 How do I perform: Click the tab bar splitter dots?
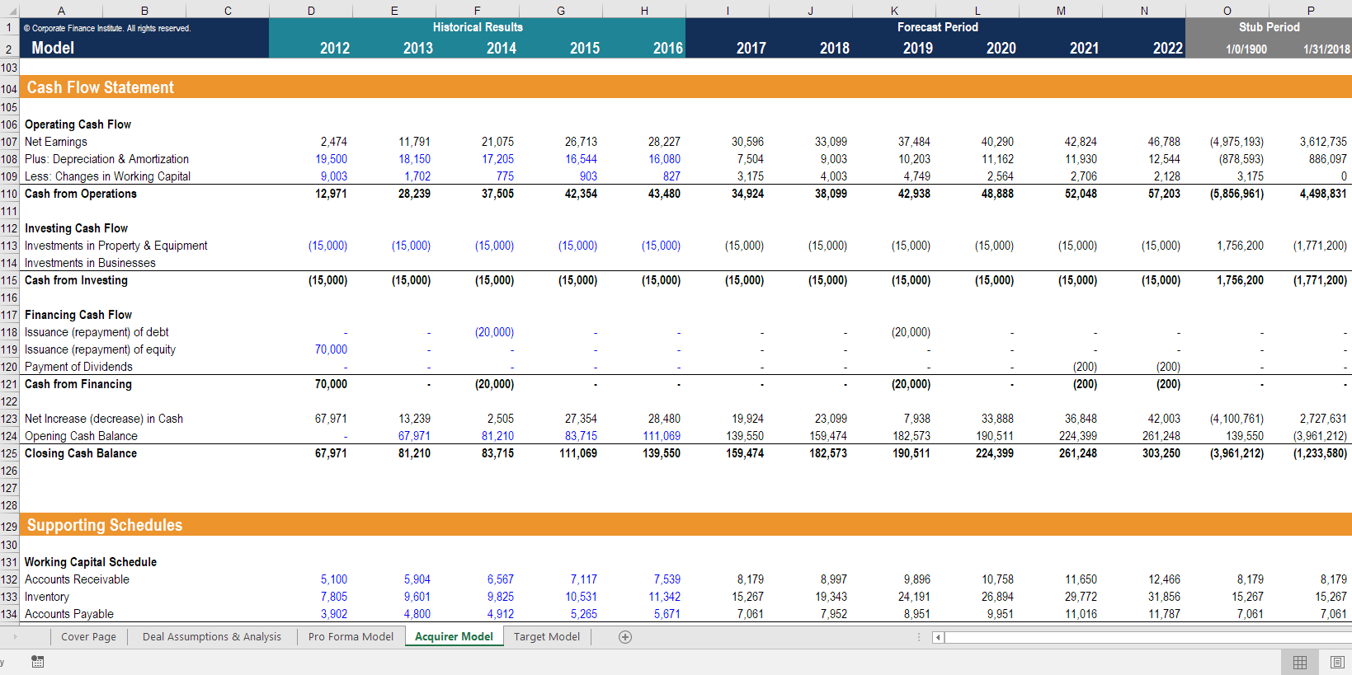point(918,637)
